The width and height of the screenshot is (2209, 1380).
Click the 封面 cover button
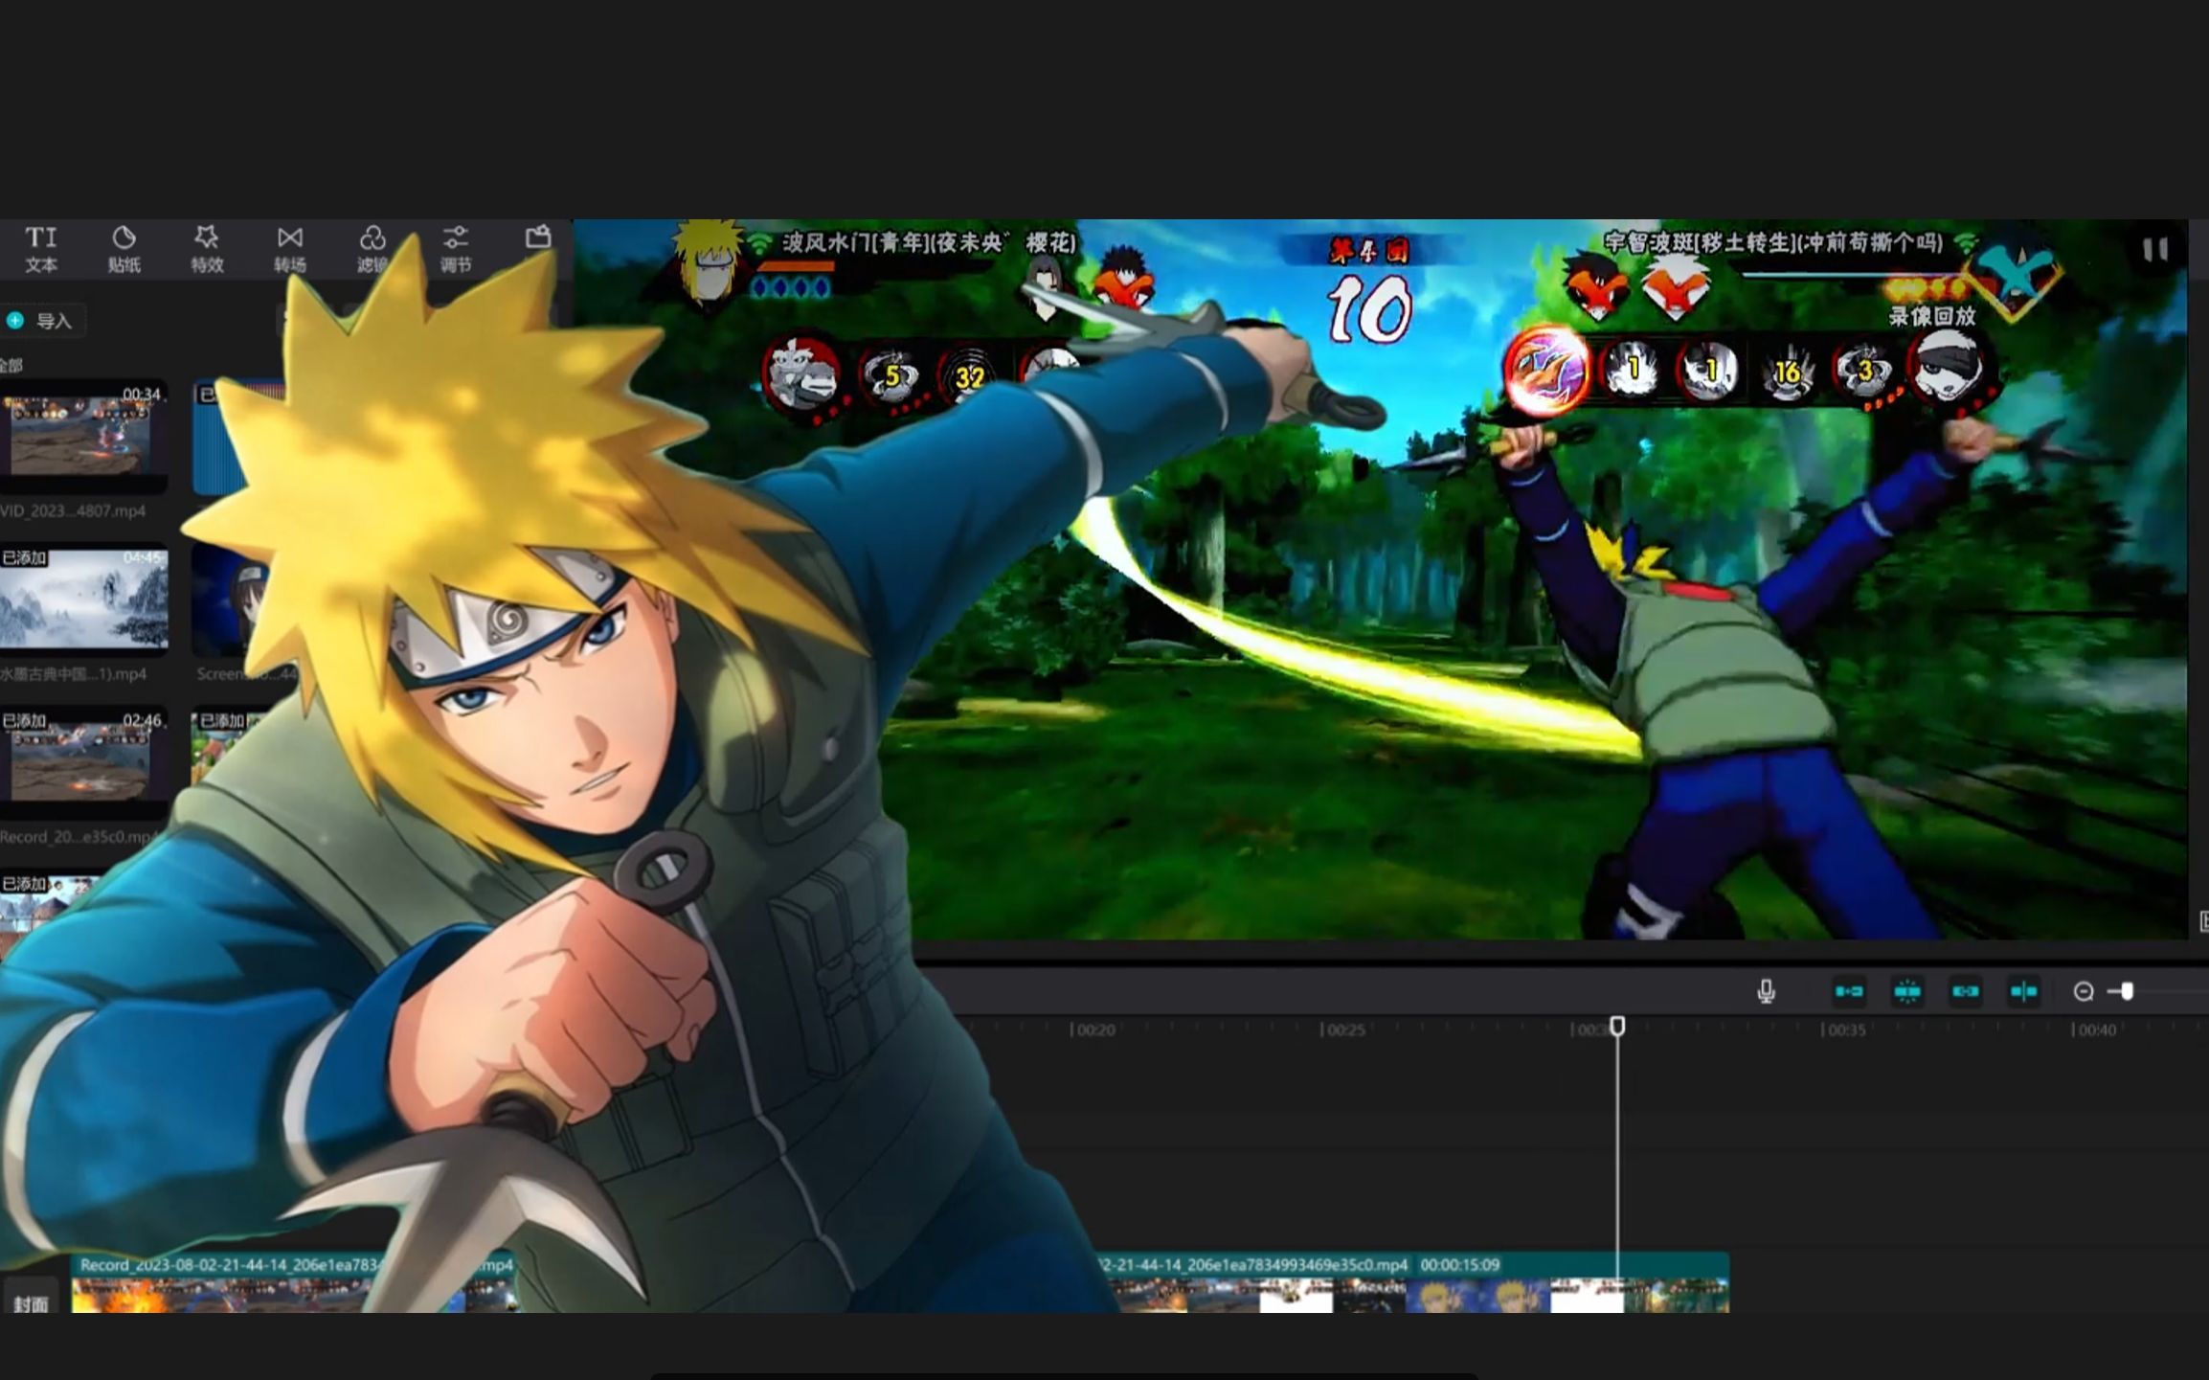[x=31, y=1302]
